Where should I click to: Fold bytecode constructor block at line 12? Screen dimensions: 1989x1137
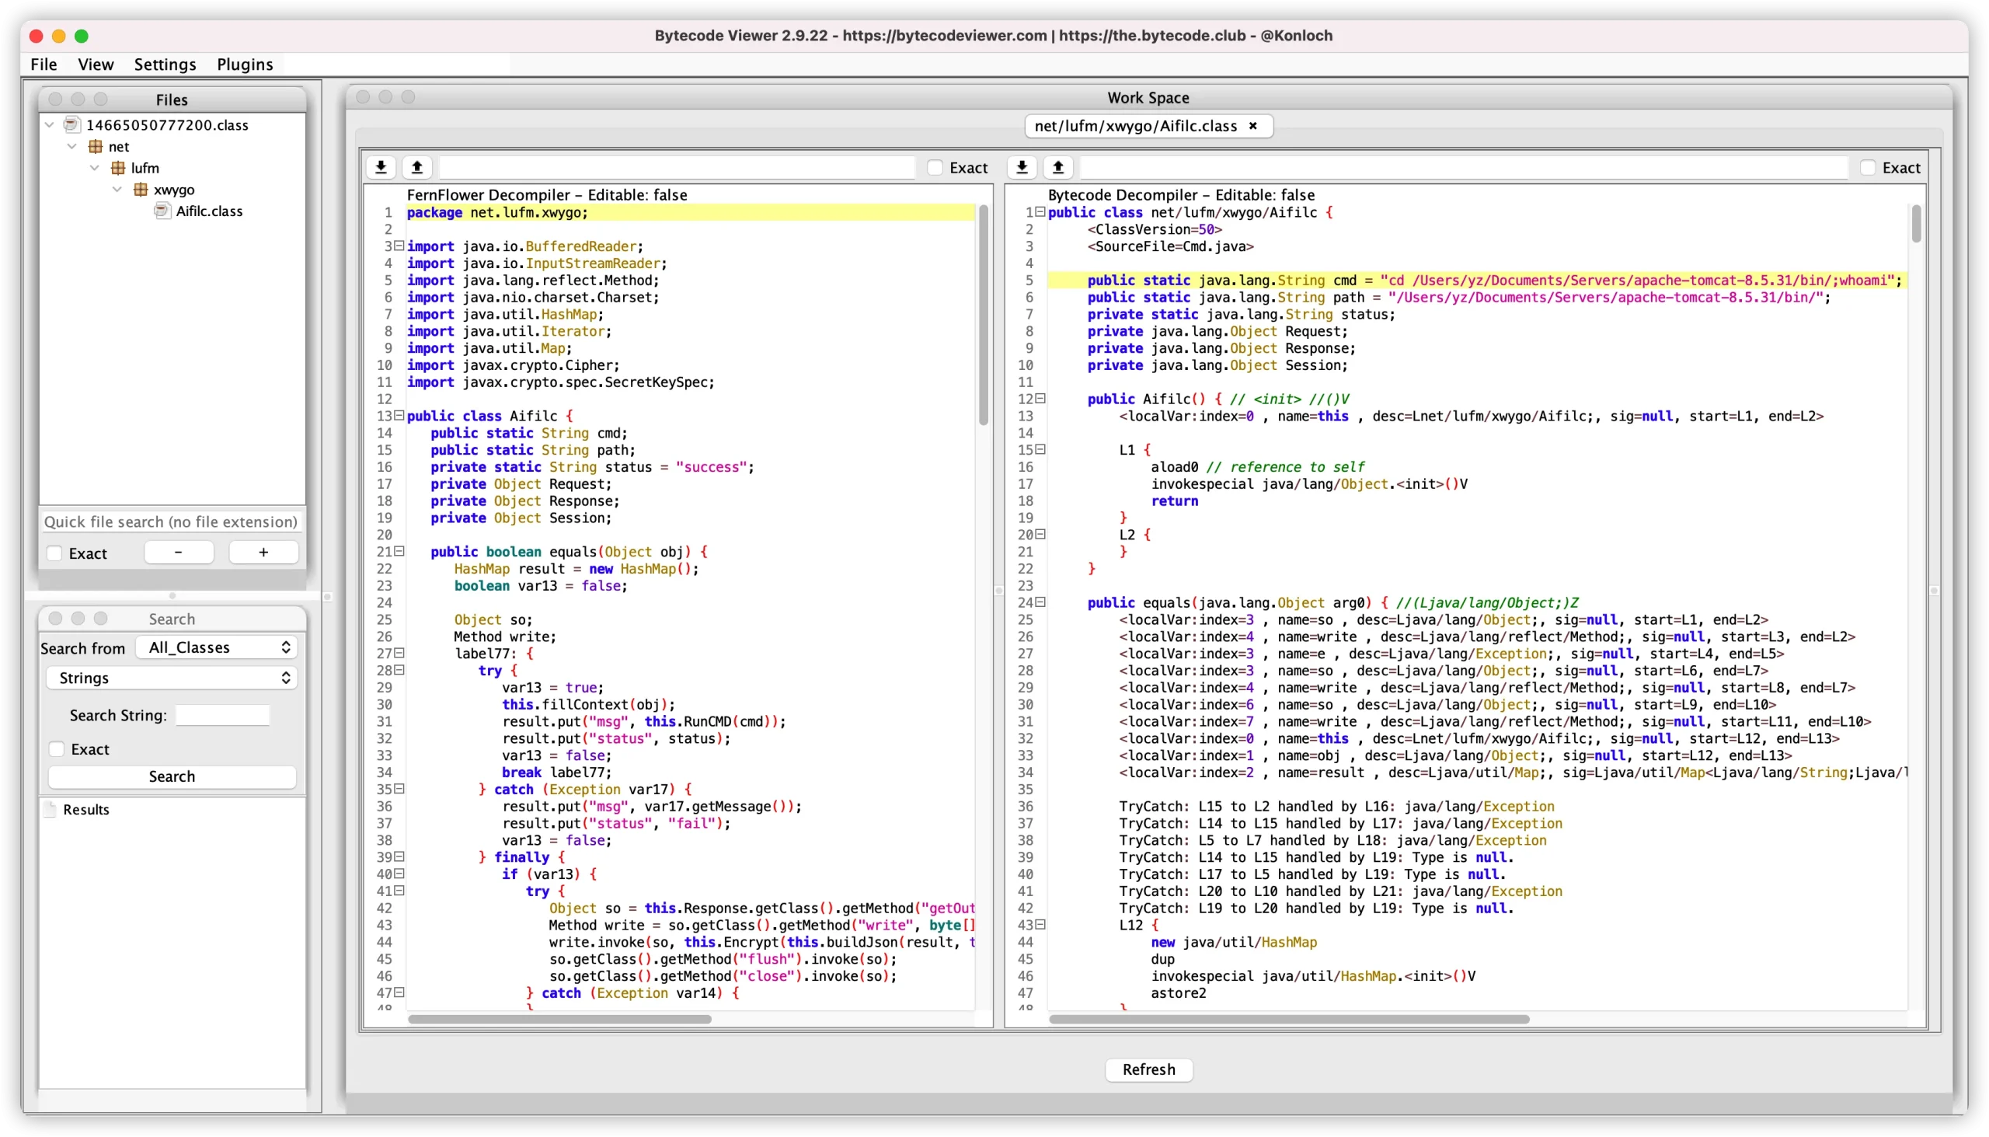click(x=1040, y=398)
